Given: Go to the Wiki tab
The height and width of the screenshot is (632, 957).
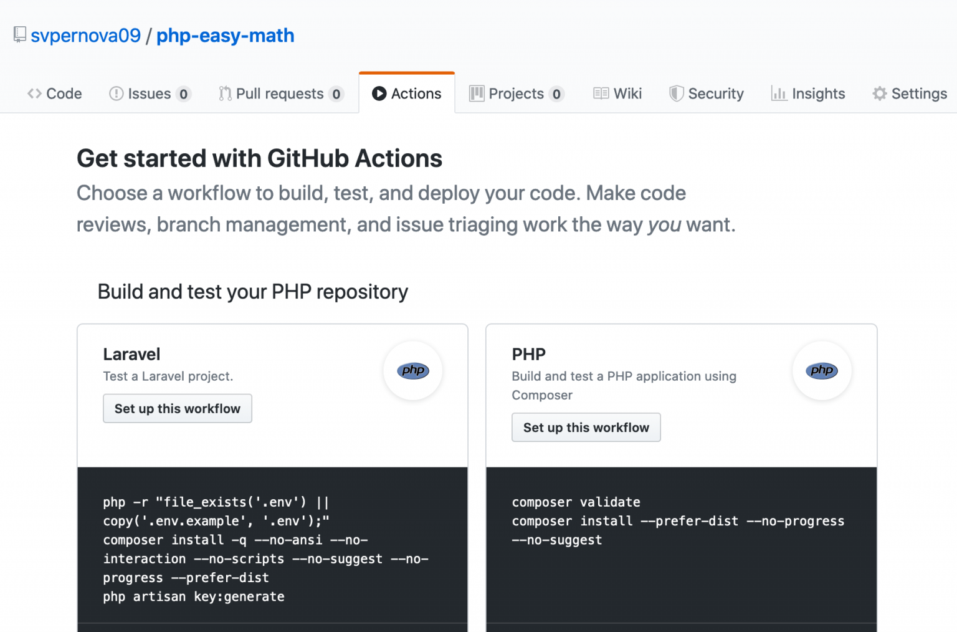Looking at the screenshot, I should coord(627,93).
